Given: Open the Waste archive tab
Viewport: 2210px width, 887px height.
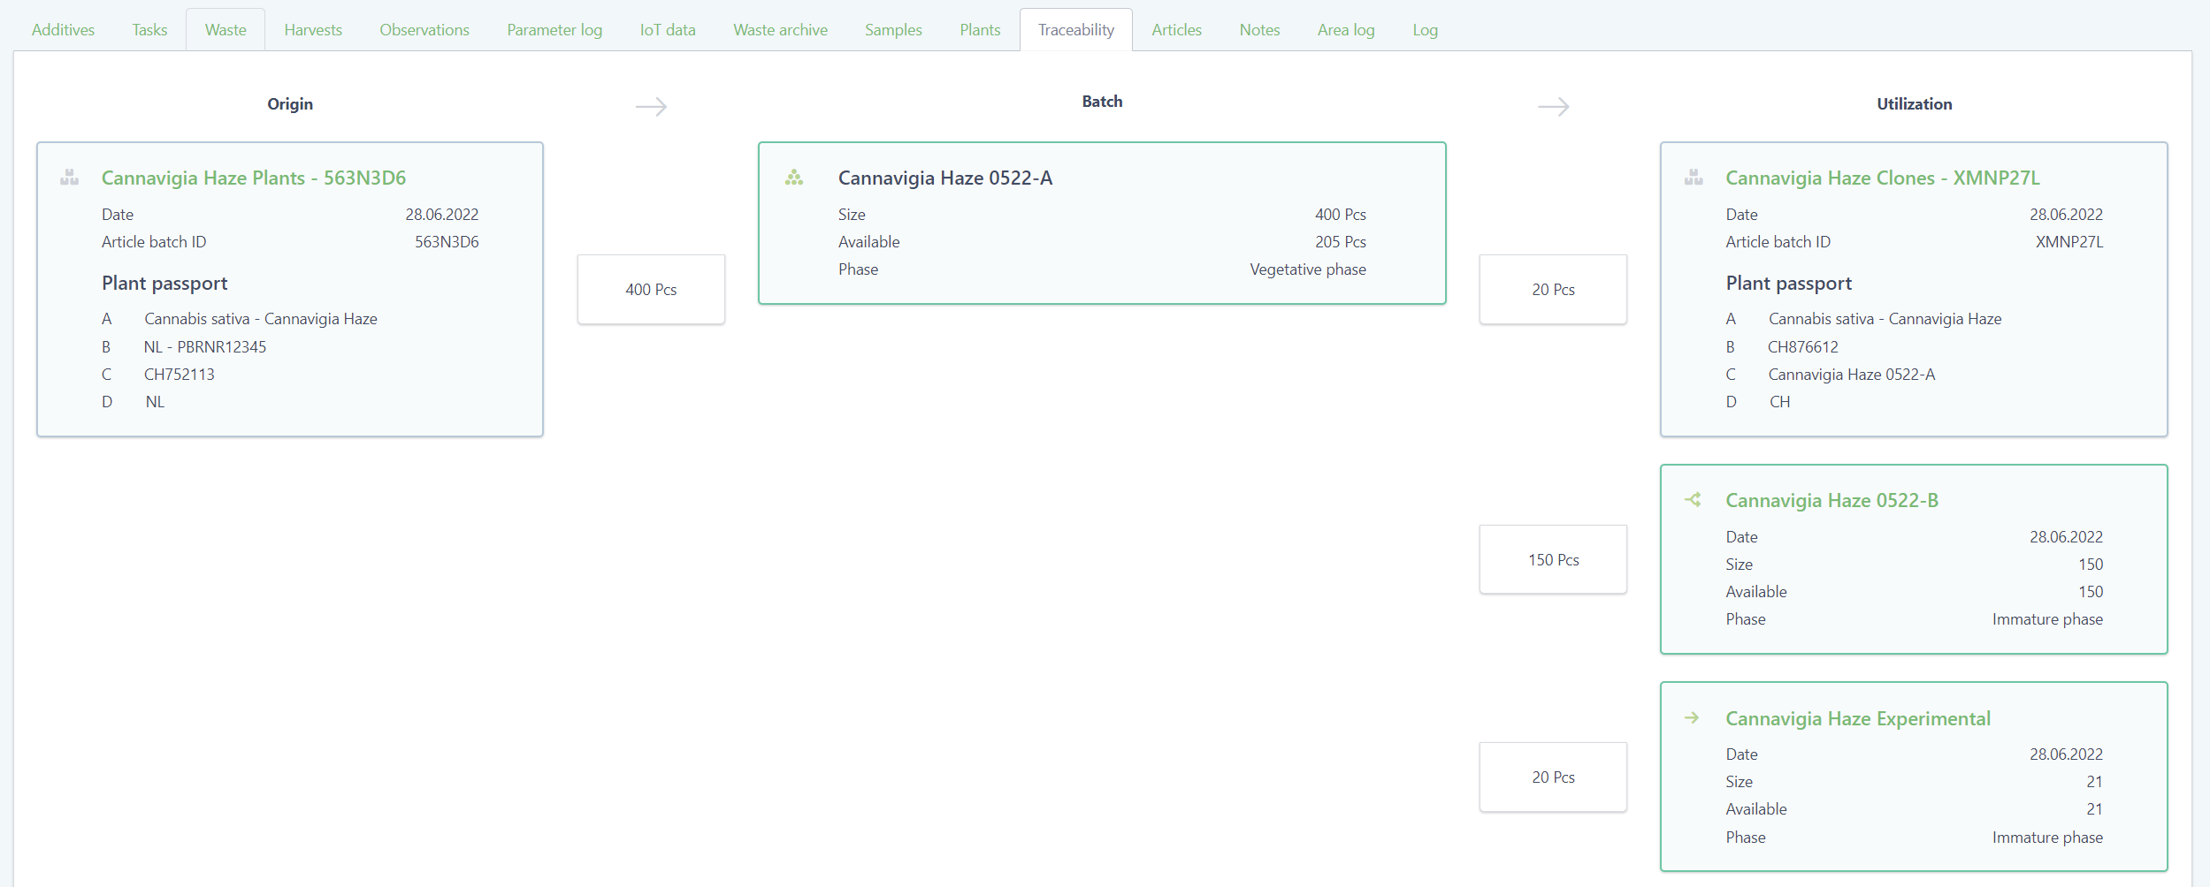Looking at the screenshot, I should 780,30.
